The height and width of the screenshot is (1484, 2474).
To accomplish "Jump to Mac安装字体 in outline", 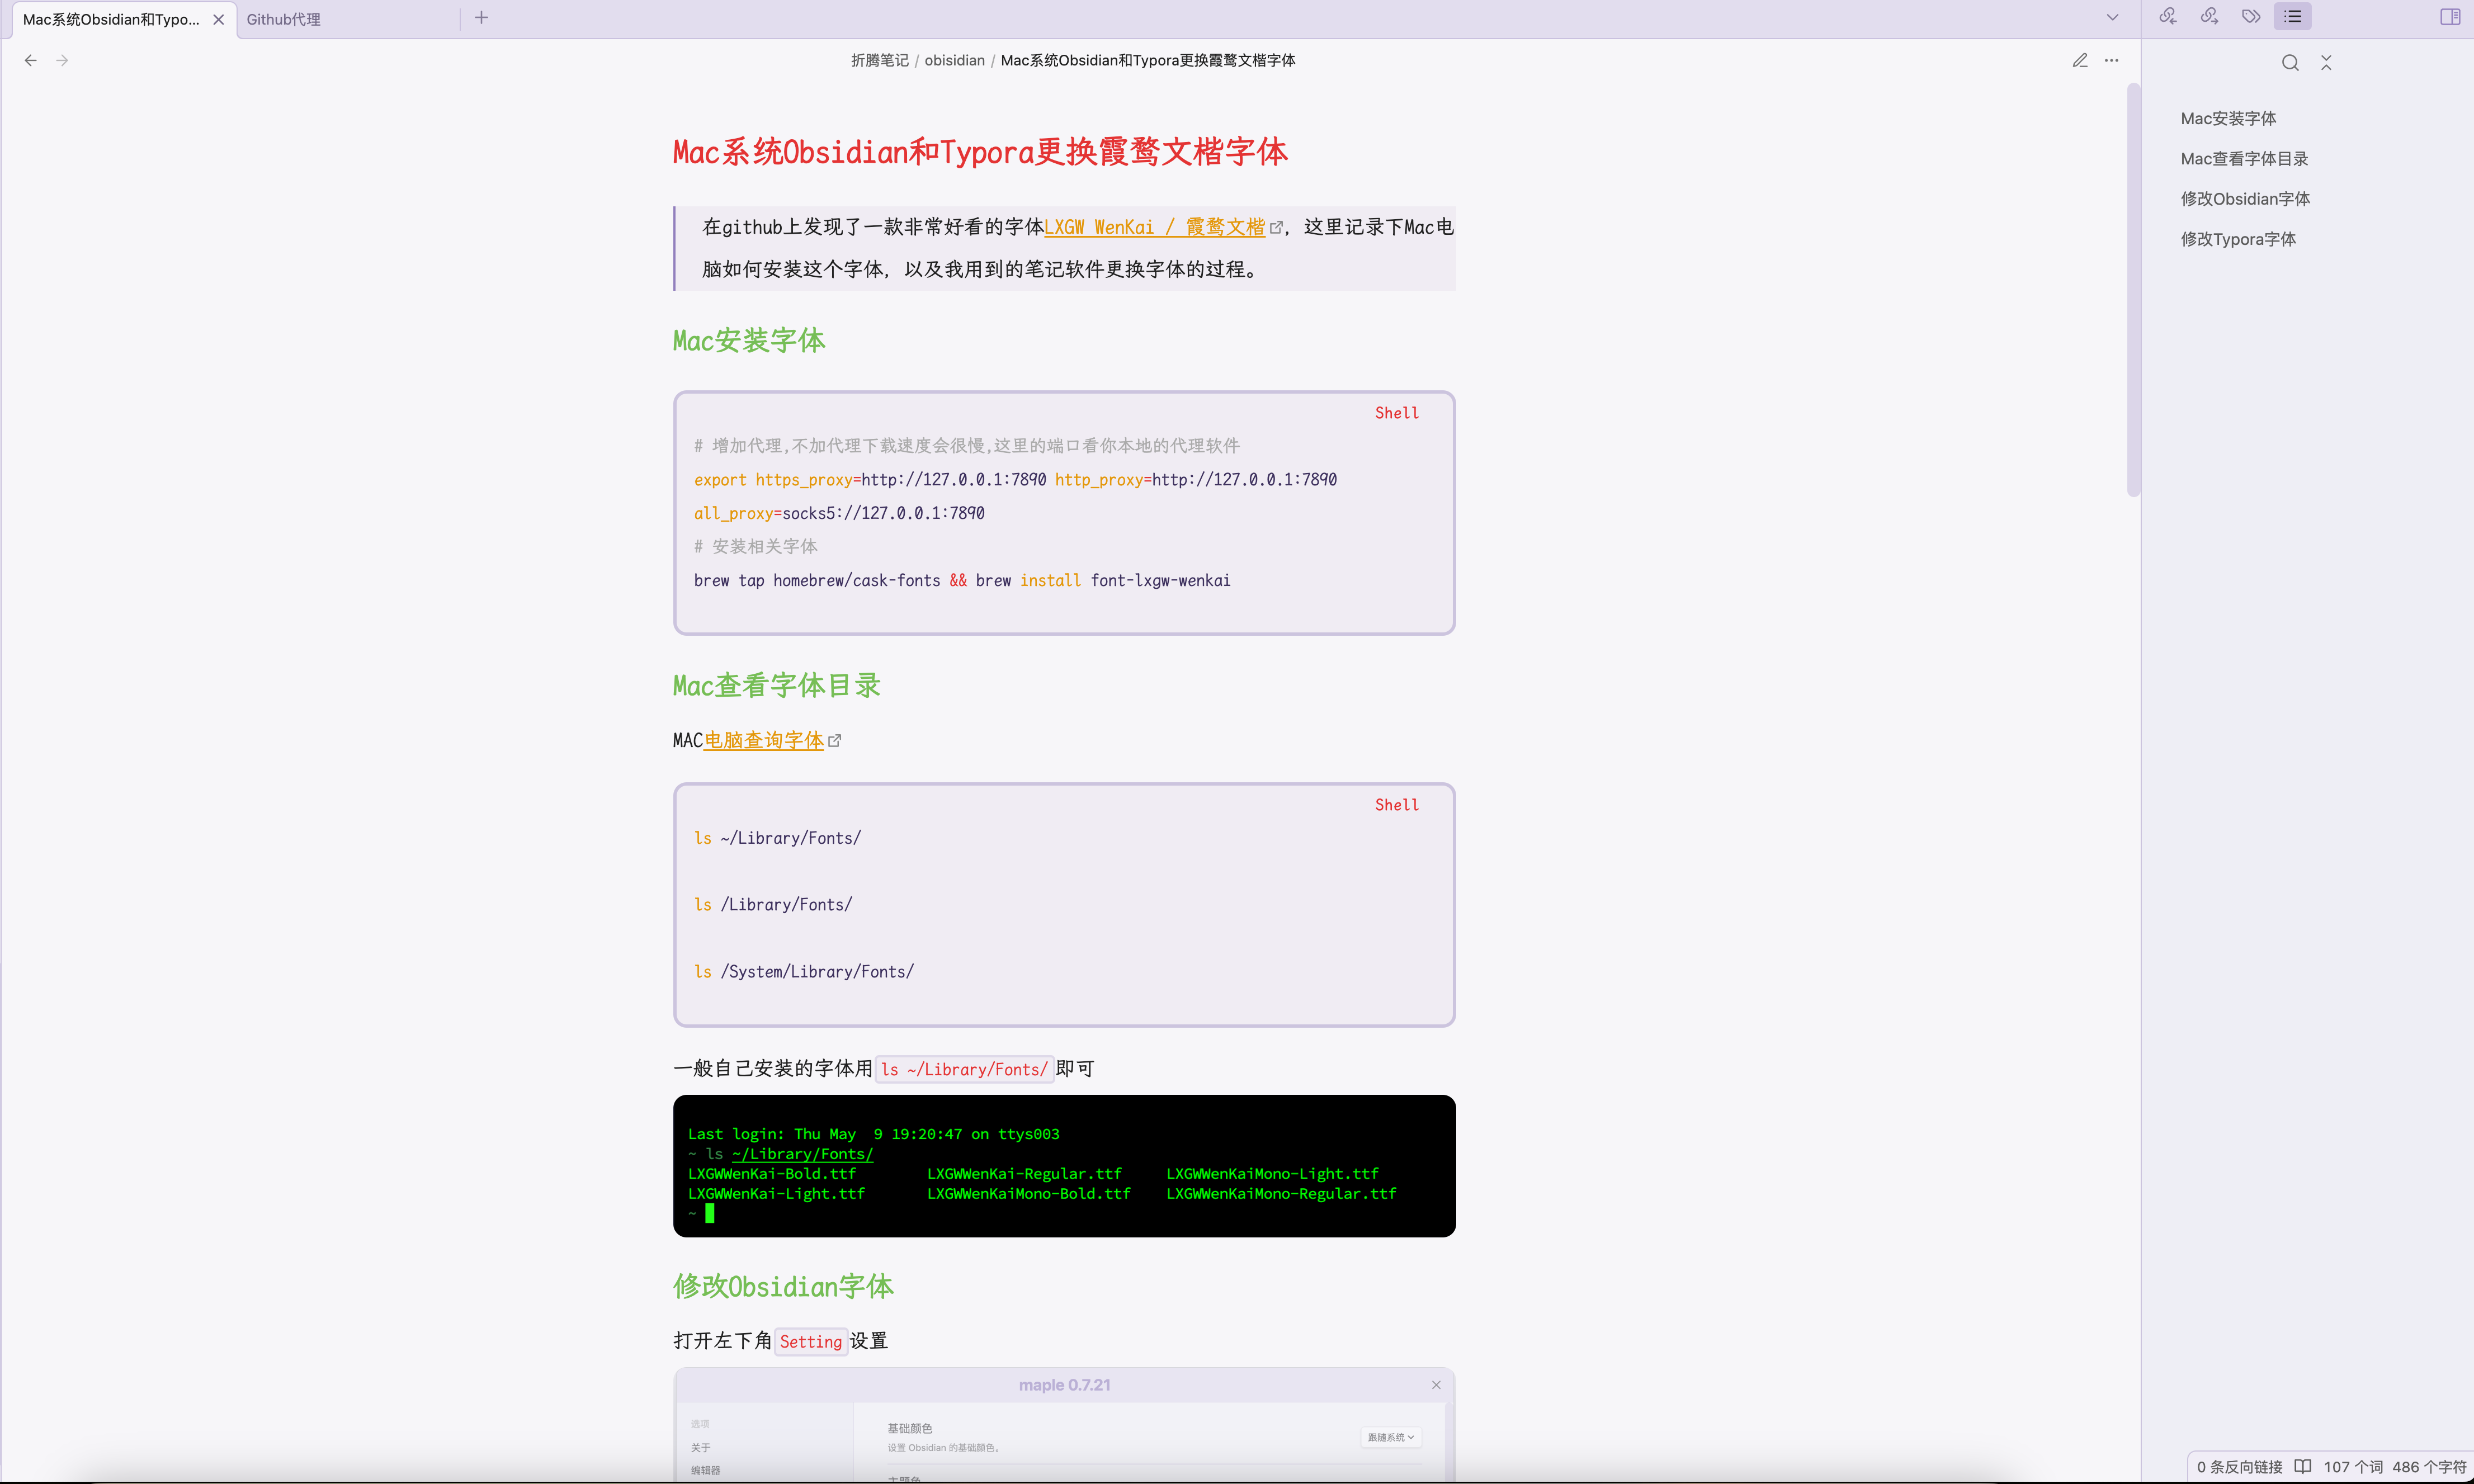I will coord(2228,119).
